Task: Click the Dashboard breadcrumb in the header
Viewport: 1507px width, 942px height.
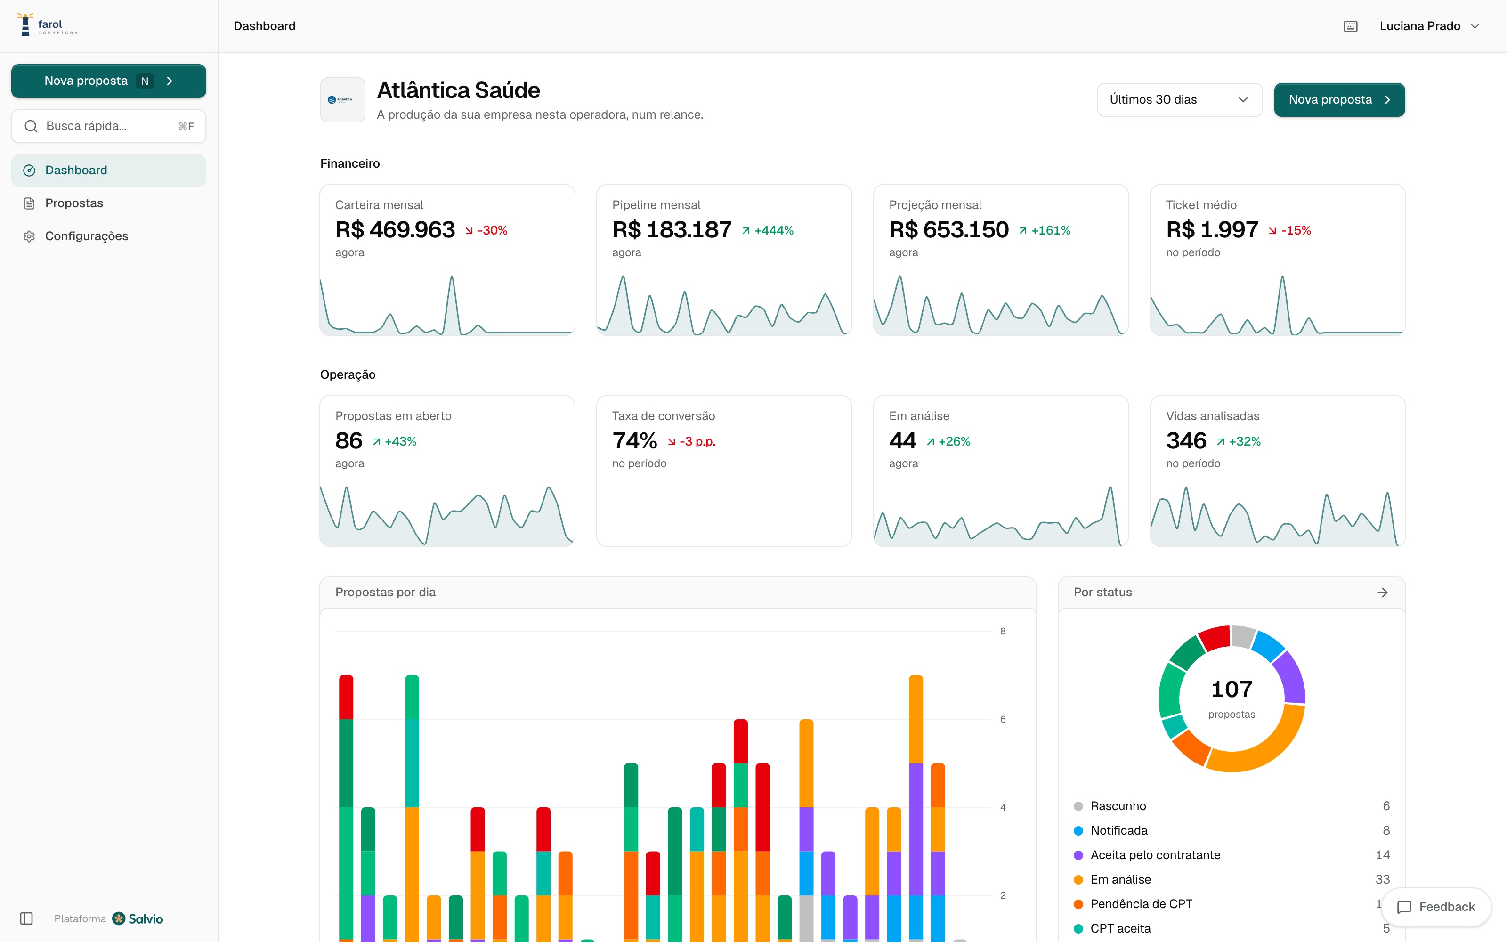Action: pyautogui.click(x=265, y=26)
